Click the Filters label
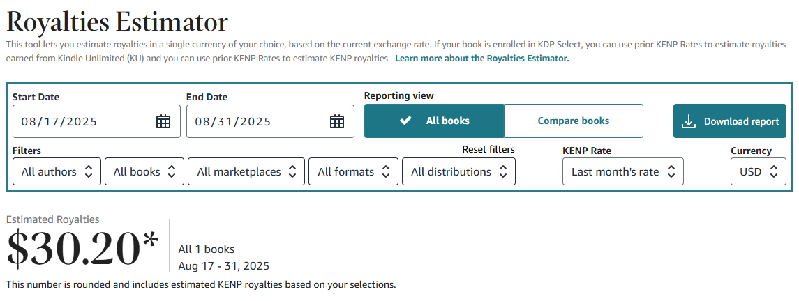The height and width of the screenshot is (301, 799). 27,151
